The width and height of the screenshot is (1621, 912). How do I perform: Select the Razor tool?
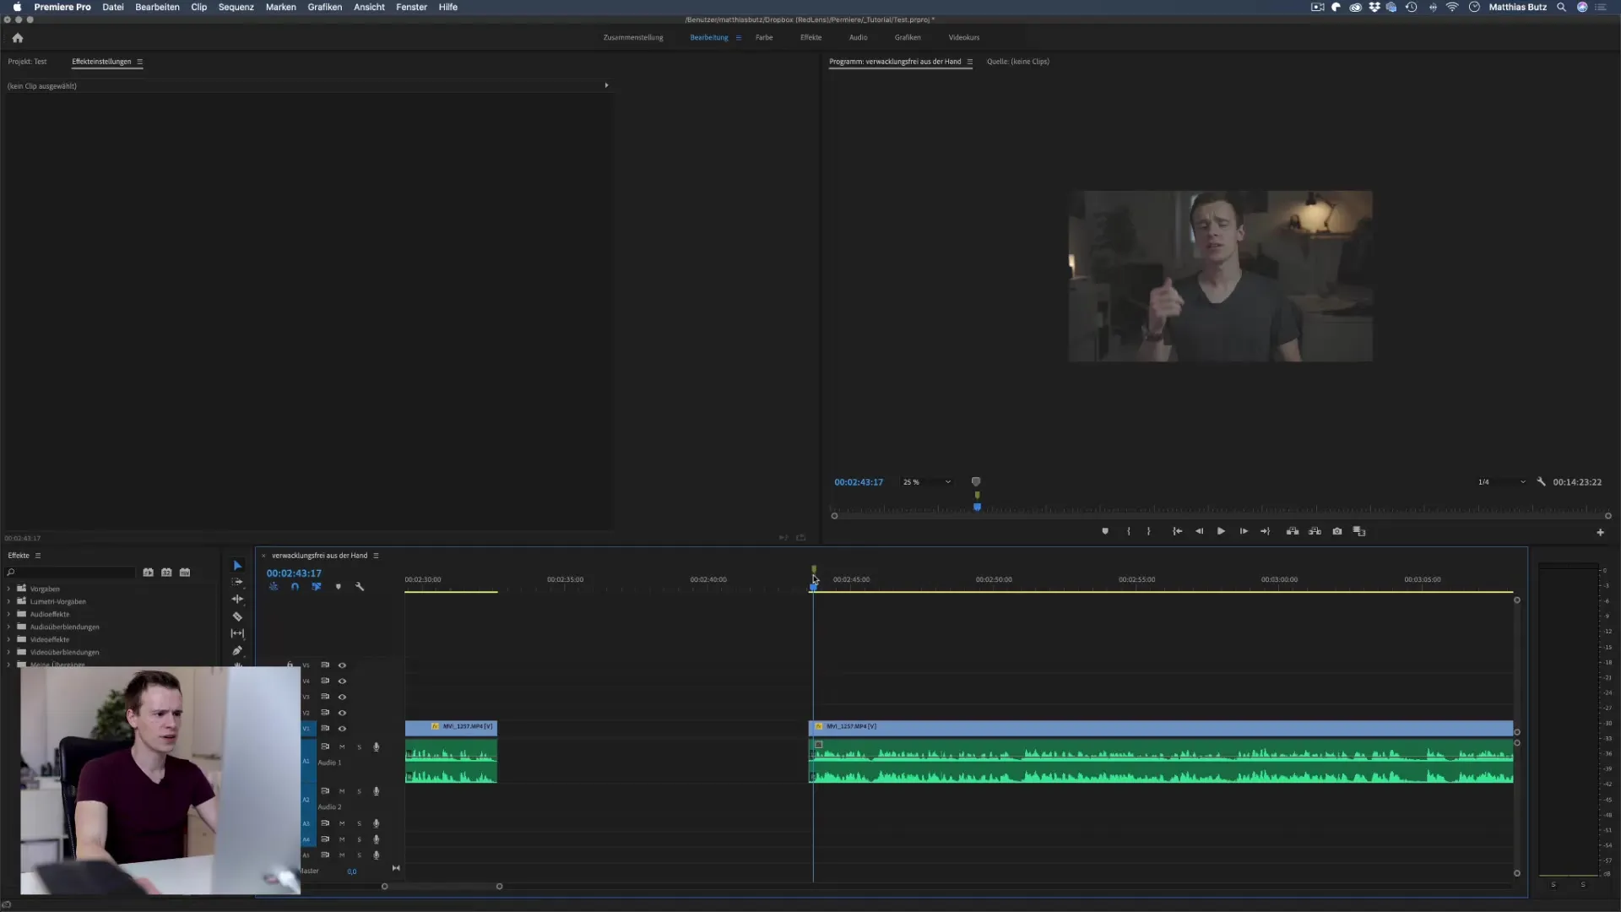pos(237,616)
